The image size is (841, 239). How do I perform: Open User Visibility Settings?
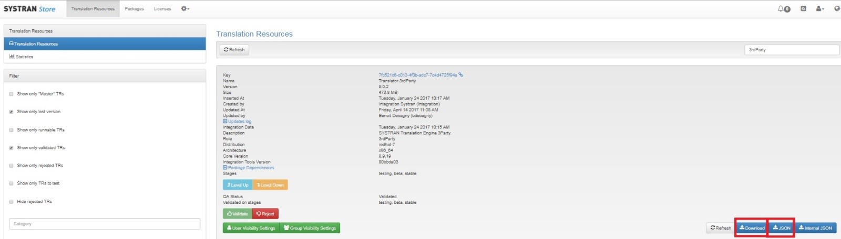click(x=251, y=228)
